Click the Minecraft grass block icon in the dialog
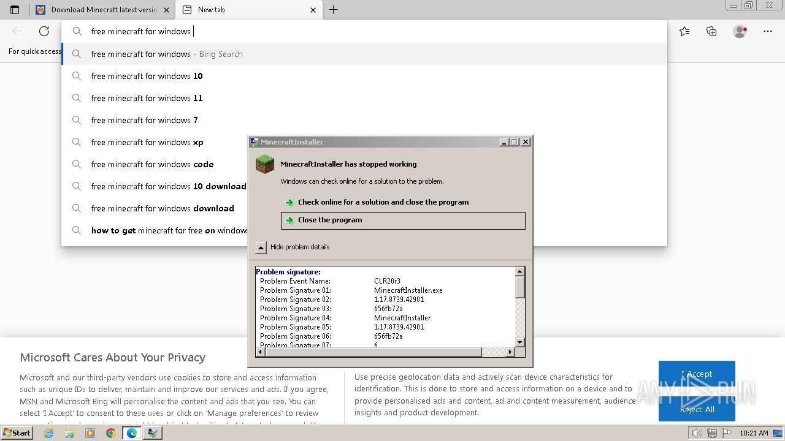The image size is (785, 441). click(265, 164)
